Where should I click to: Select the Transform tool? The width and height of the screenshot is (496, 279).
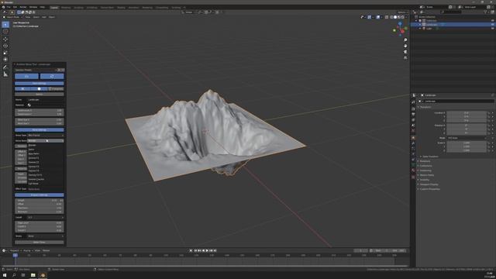(x=5, y=60)
